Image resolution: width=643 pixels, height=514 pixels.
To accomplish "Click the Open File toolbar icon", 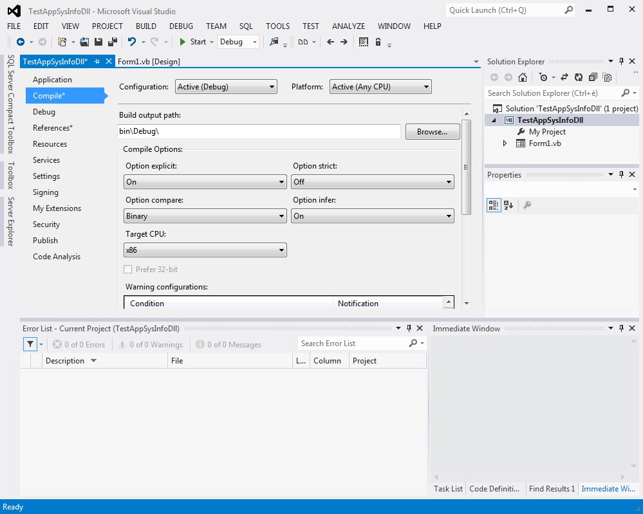I will (84, 42).
